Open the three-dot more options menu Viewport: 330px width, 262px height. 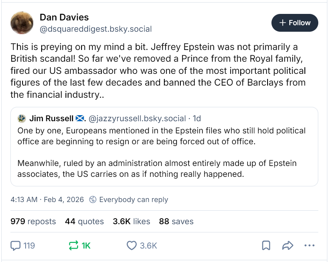tap(309, 245)
